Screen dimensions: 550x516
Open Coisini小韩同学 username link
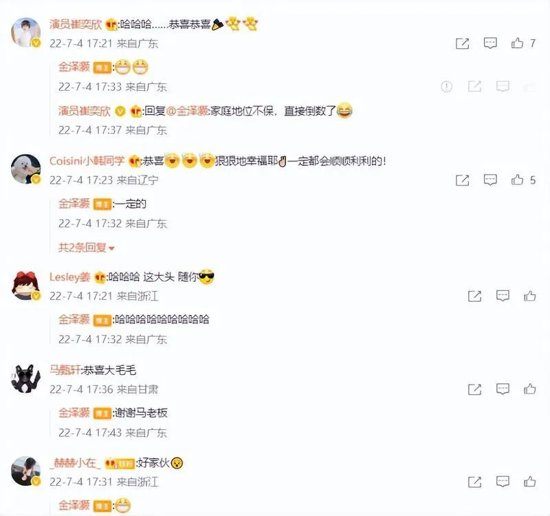pyautogui.click(x=87, y=161)
